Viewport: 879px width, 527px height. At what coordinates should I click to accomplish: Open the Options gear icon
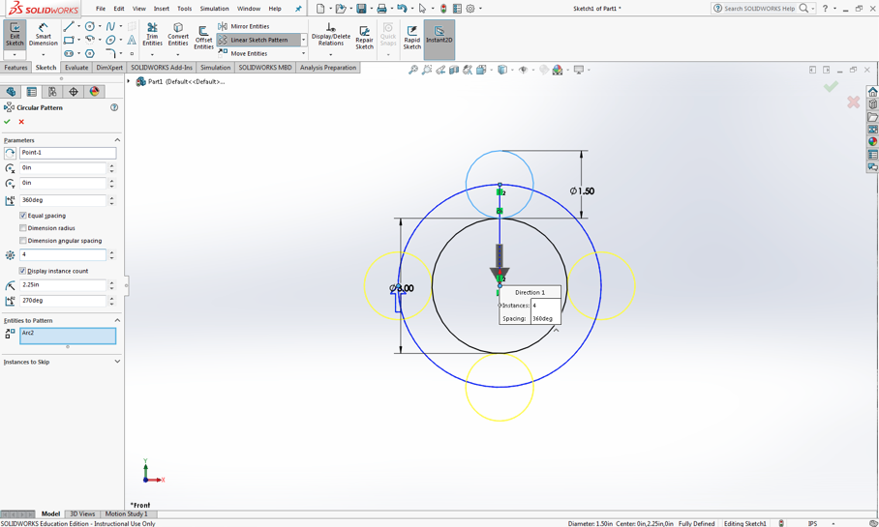470,9
